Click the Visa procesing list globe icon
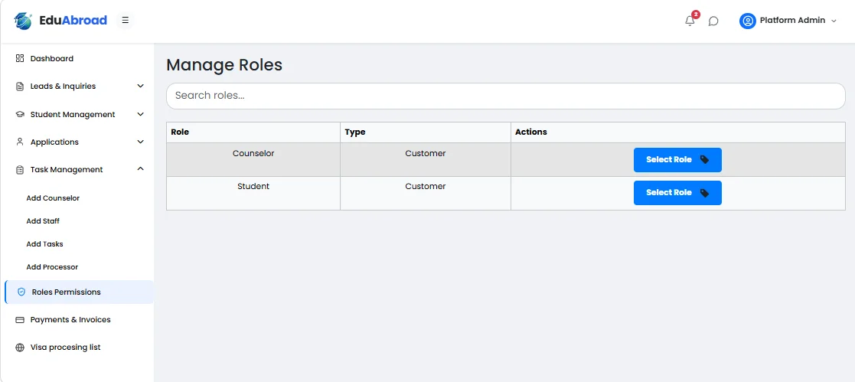The image size is (855, 382). click(20, 348)
